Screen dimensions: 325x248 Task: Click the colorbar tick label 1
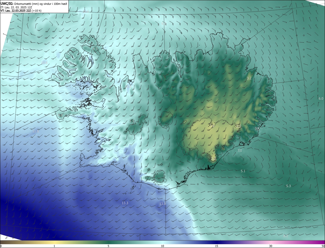tap(54, 246)
